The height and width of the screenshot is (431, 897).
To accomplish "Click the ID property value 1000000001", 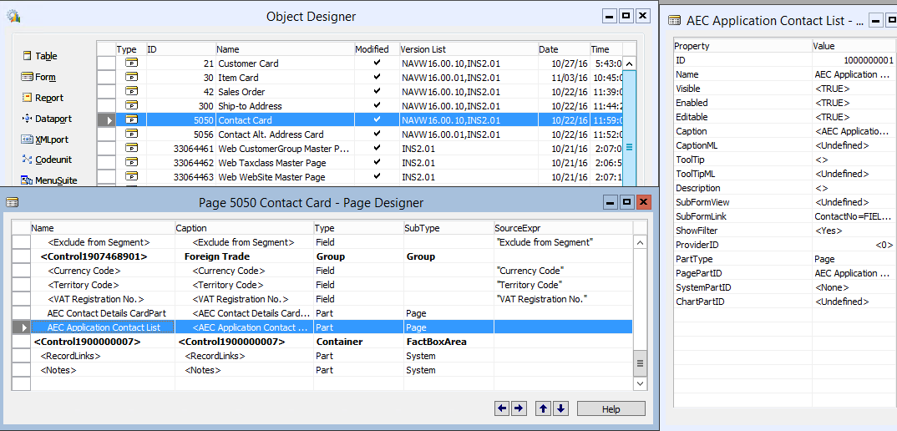I will [854, 60].
